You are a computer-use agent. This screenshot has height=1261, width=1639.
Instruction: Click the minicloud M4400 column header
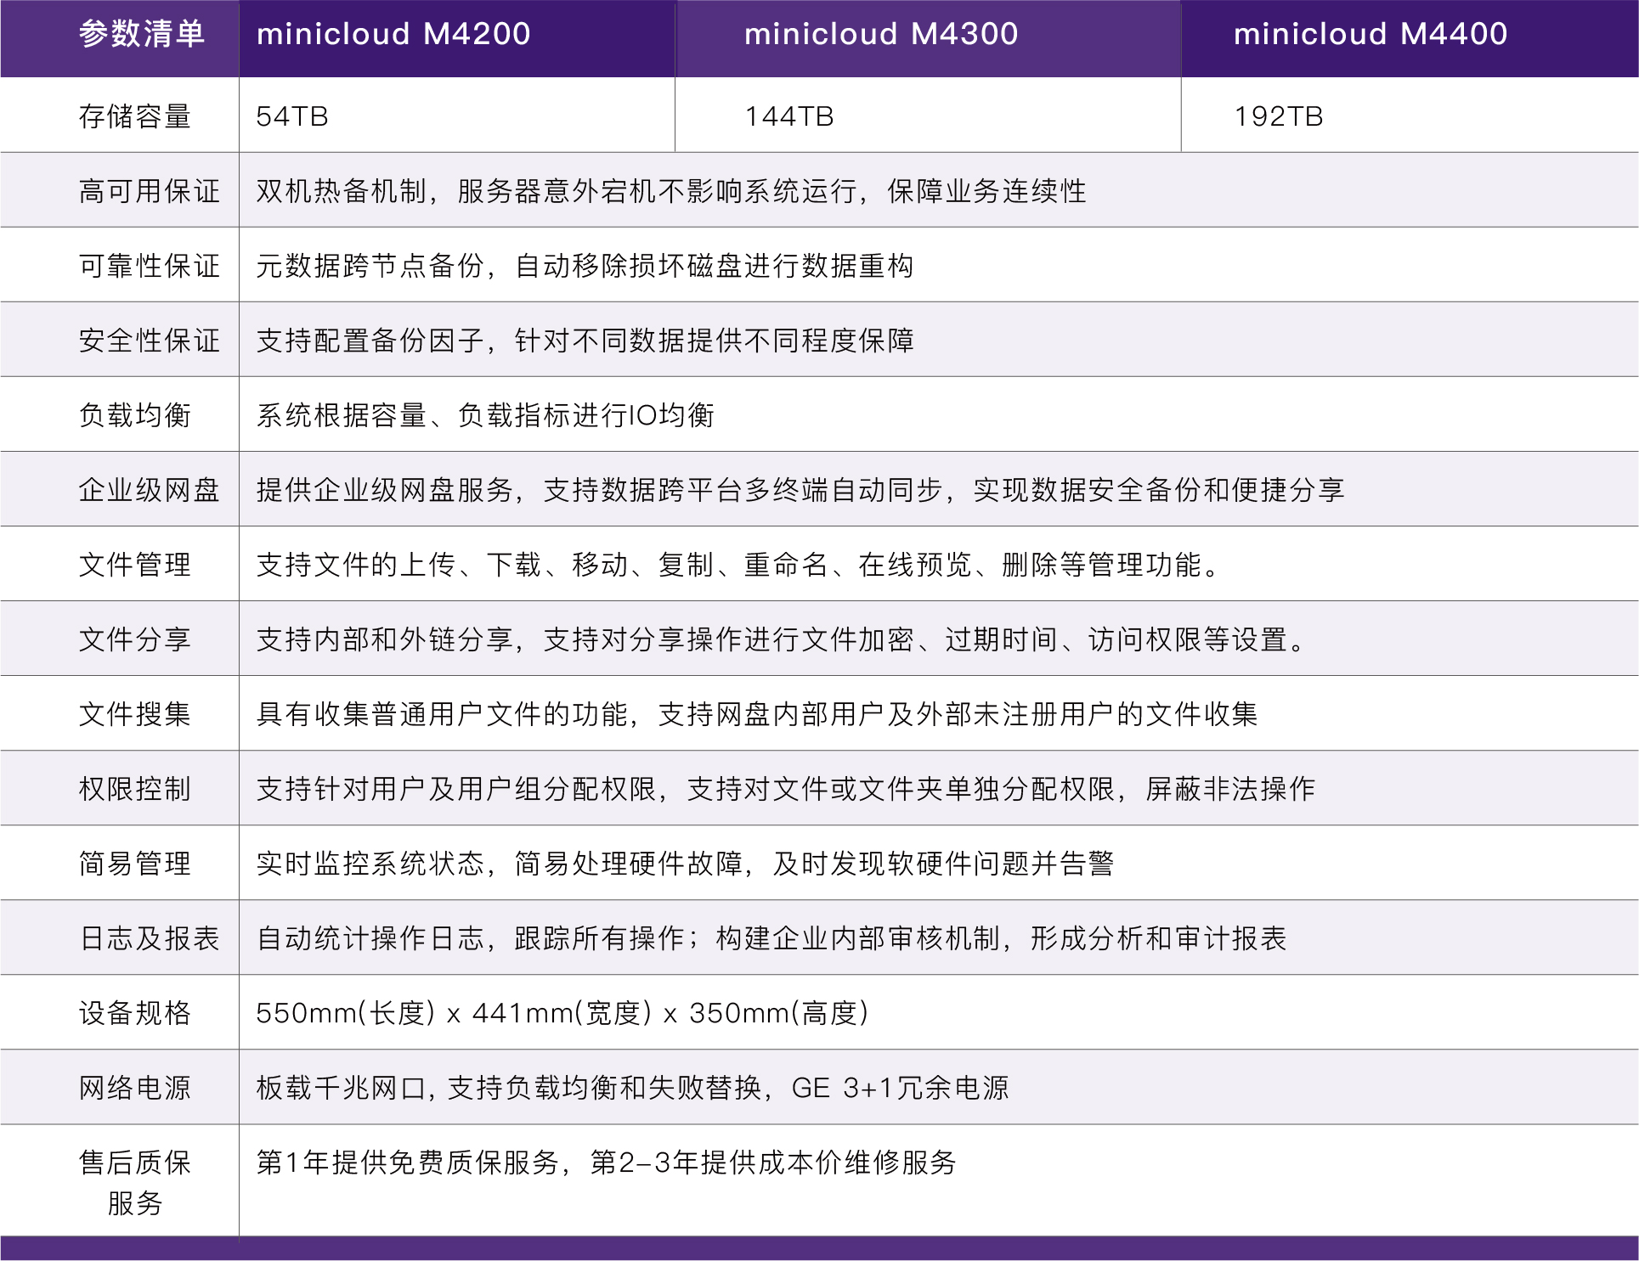(x=1370, y=34)
